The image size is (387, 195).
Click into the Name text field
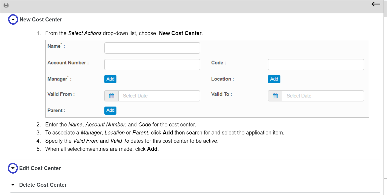pyautogui.click(x=152, y=48)
